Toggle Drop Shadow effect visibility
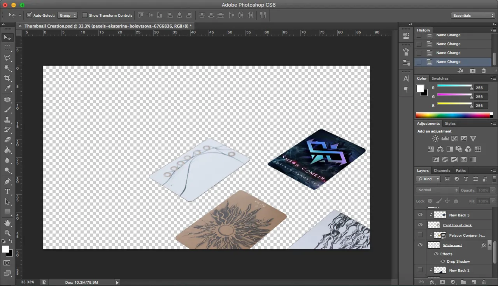 [443, 262]
